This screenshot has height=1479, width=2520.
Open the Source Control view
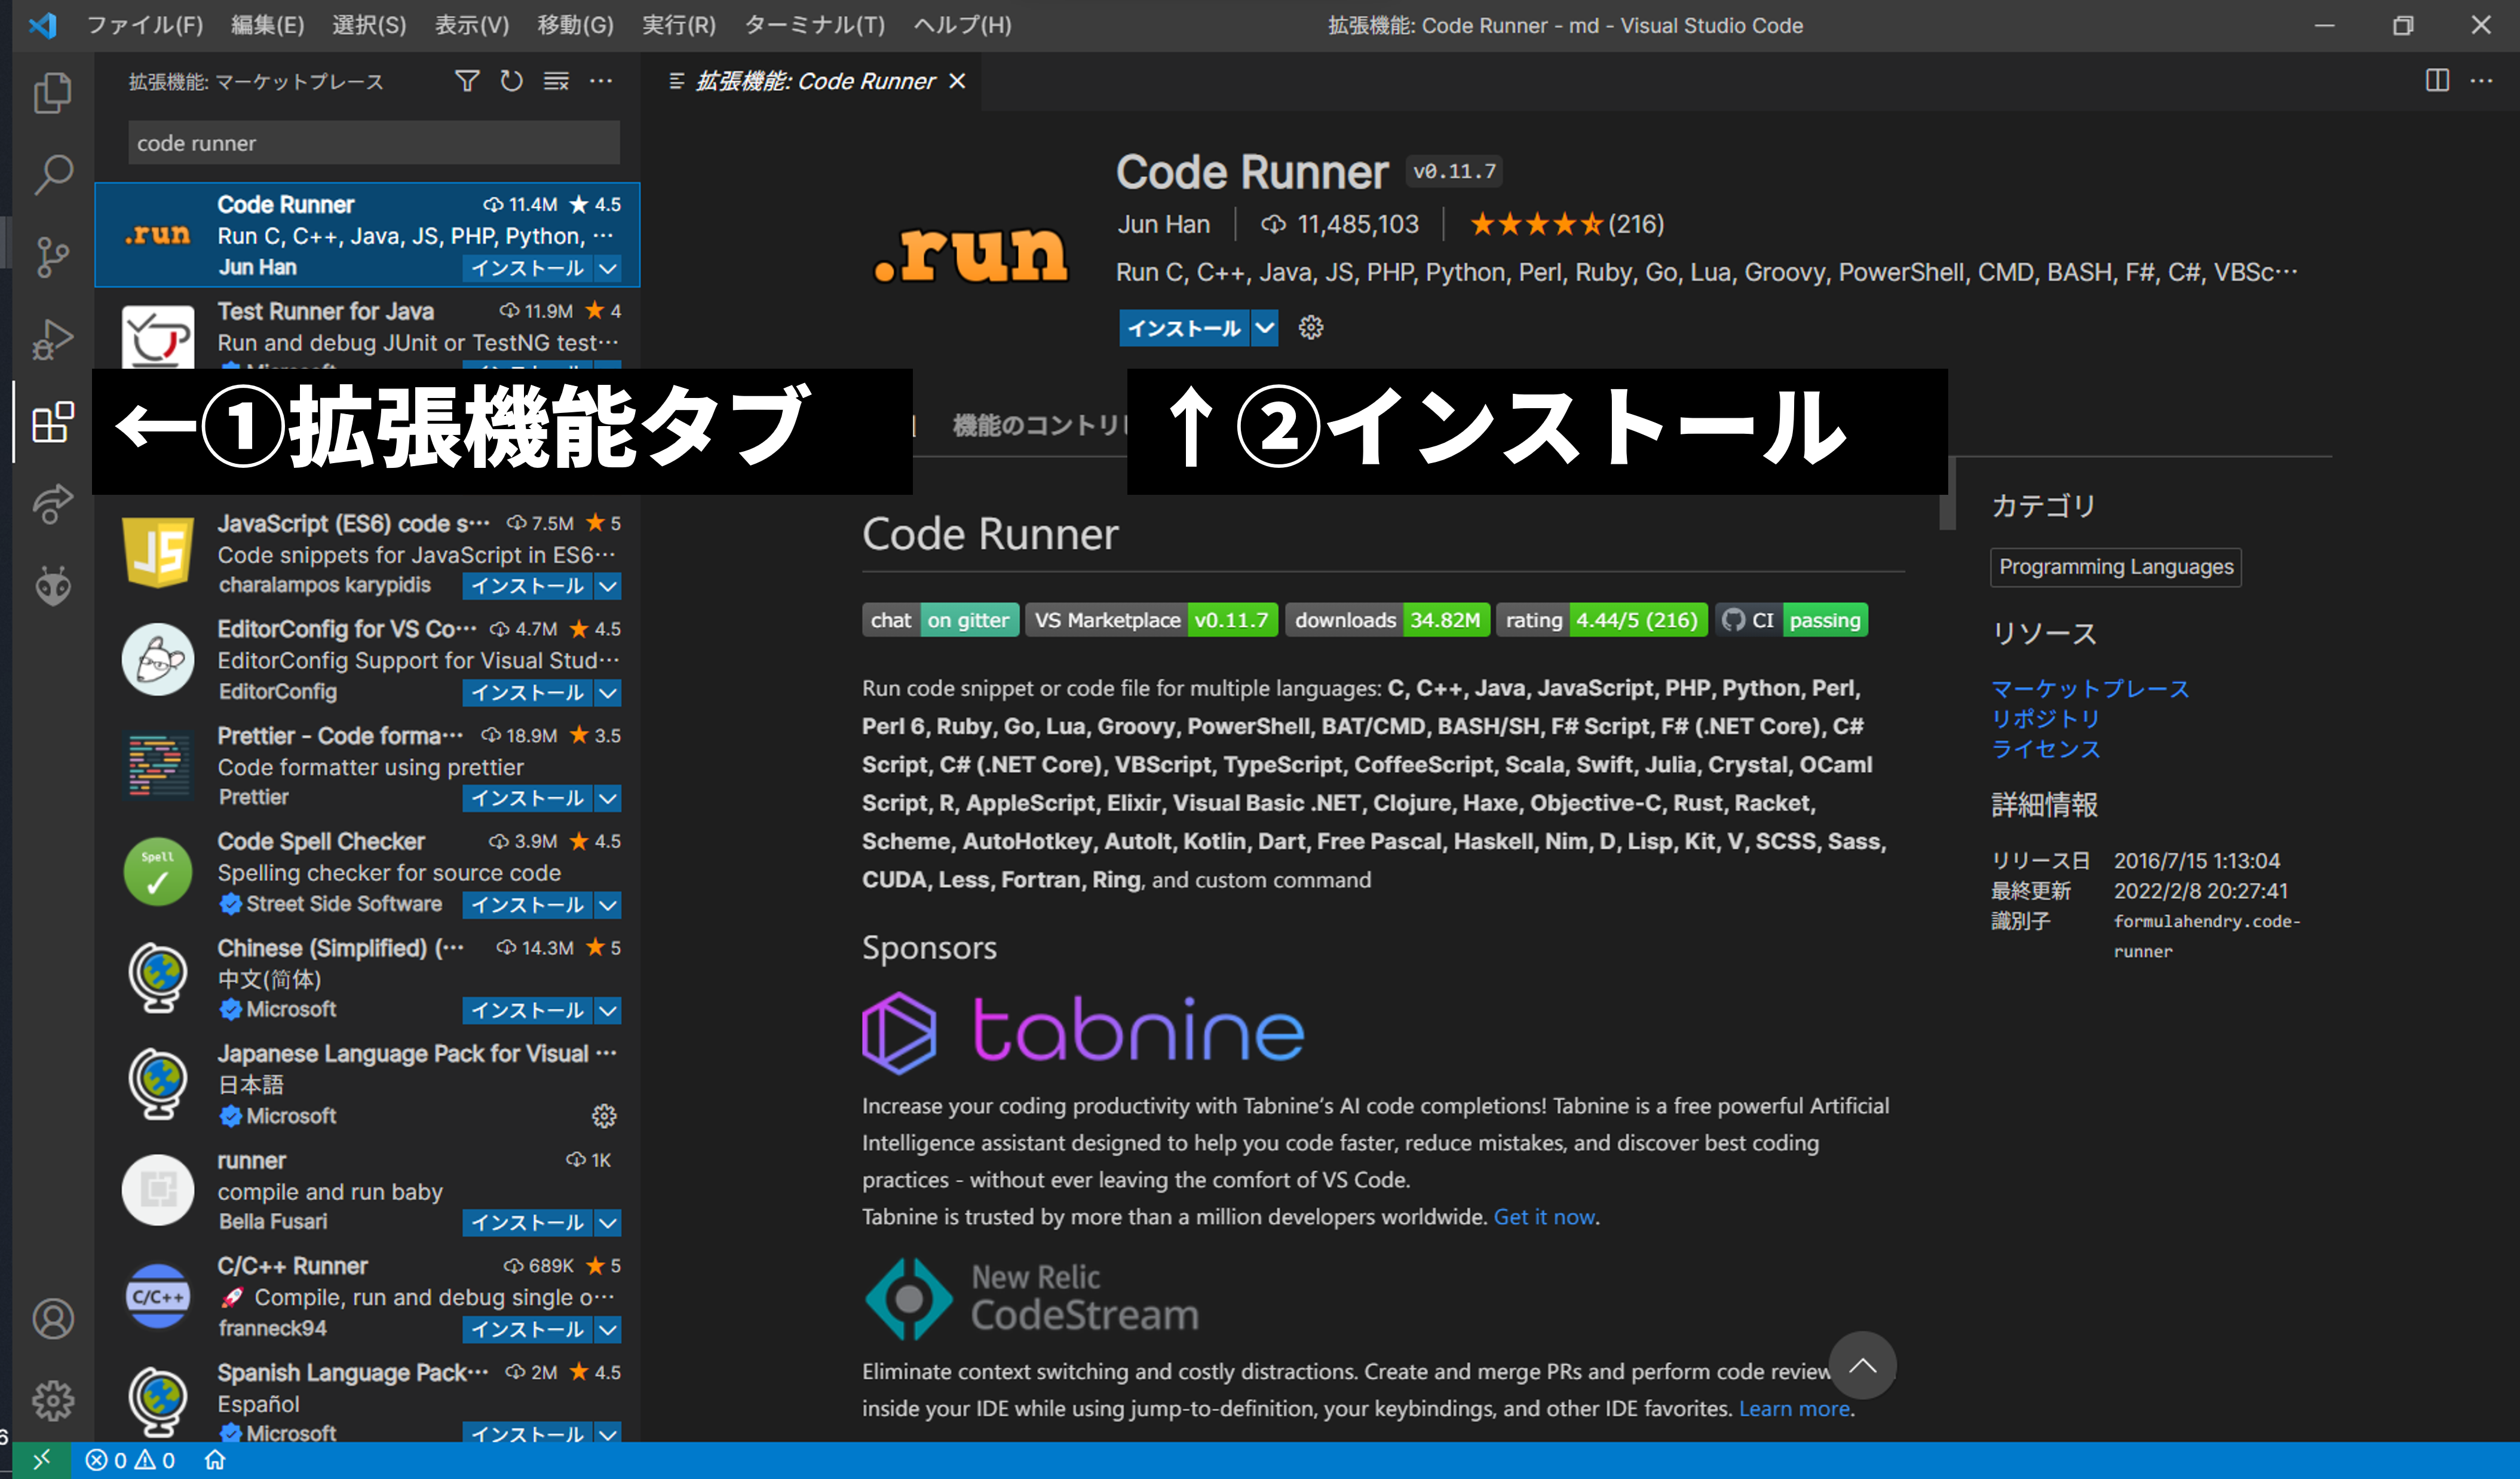(x=53, y=257)
